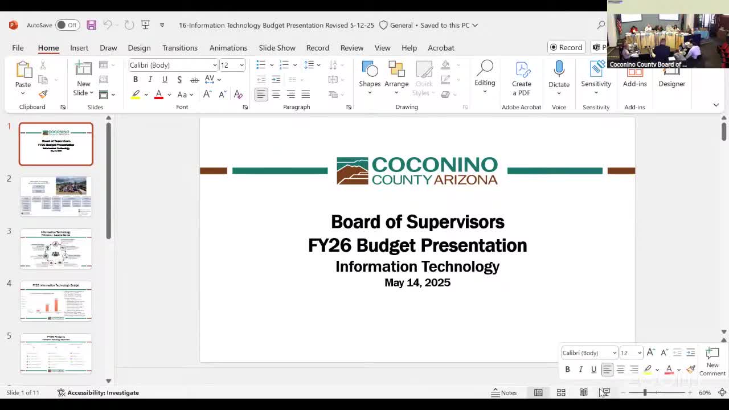Increase font size in the ribbon Font group
Viewport: 729px width, 410px height.
coord(207,95)
